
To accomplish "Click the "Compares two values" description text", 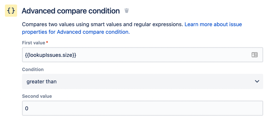I will [x=43, y=24].
